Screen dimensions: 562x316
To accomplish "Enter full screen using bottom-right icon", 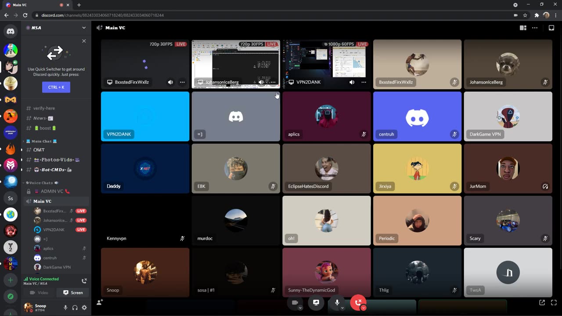I will point(553,302).
